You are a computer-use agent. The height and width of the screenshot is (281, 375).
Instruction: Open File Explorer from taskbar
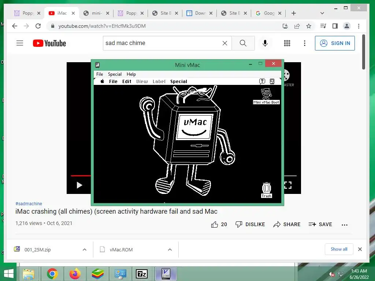click(29, 274)
